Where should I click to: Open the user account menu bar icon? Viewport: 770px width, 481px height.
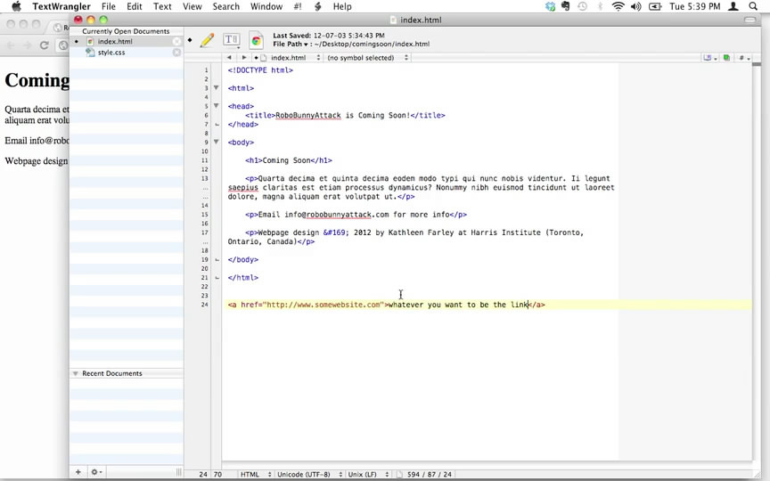(x=733, y=6)
